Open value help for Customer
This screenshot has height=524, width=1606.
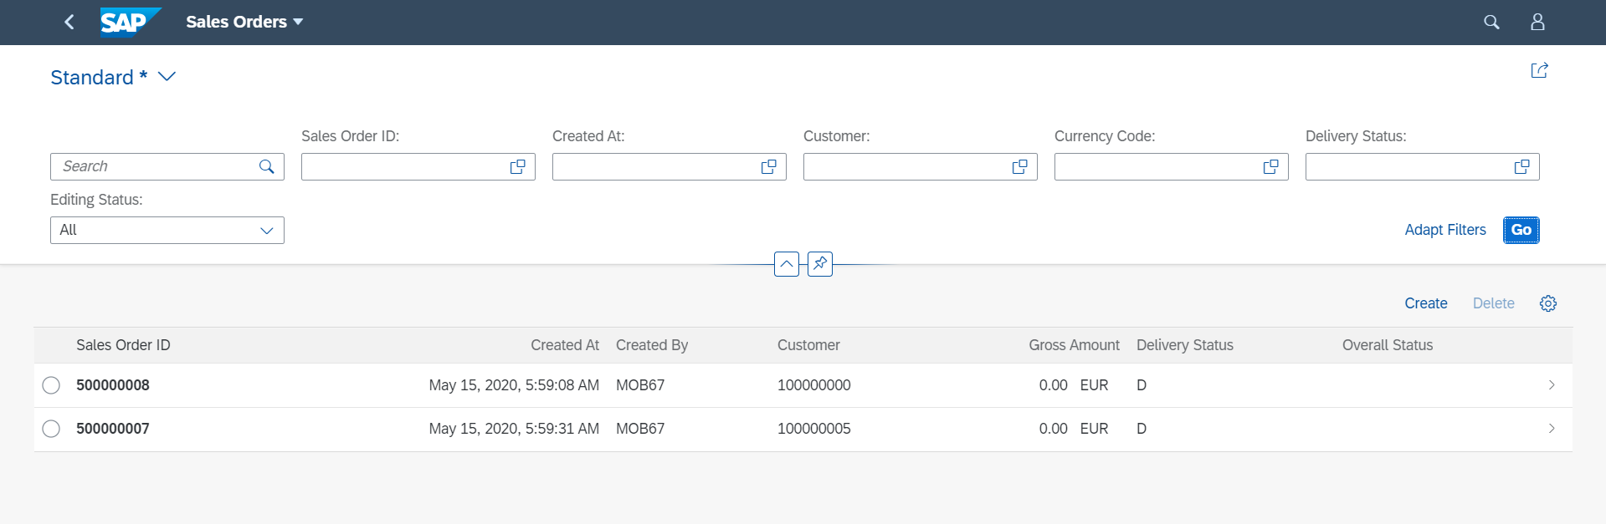point(1020,166)
